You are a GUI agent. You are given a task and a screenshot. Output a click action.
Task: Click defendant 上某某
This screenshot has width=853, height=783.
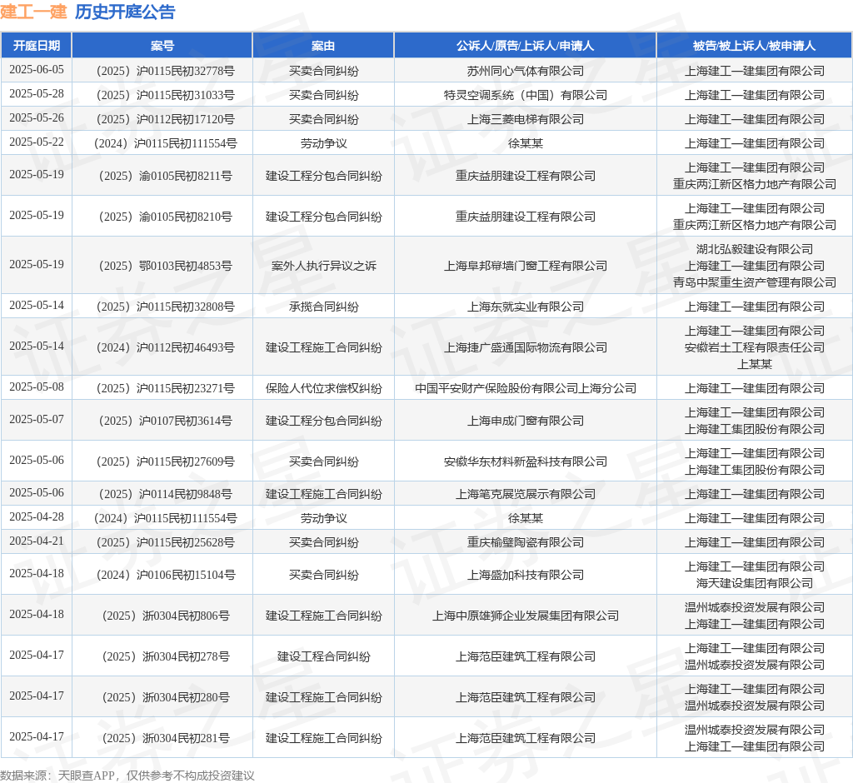pyautogui.click(x=754, y=364)
